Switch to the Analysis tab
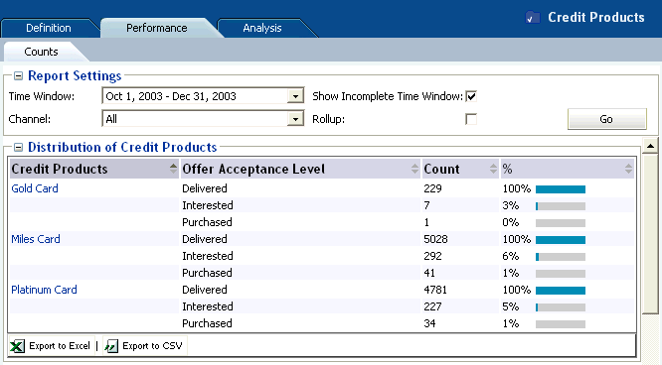The height and width of the screenshot is (365, 662). click(x=262, y=28)
